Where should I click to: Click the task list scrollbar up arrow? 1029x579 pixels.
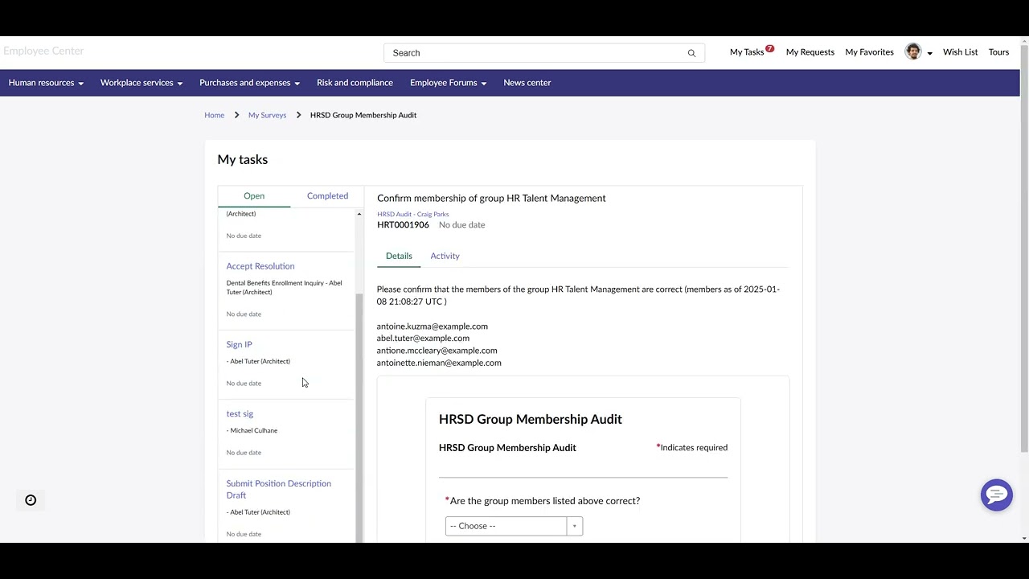tap(359, 213)
